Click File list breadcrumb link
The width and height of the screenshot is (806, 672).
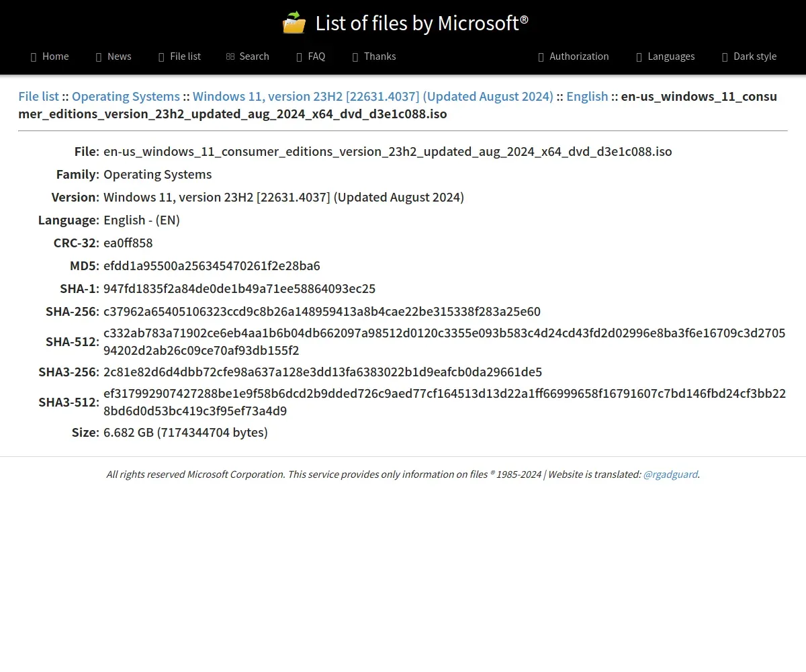[x=38, y=96]
